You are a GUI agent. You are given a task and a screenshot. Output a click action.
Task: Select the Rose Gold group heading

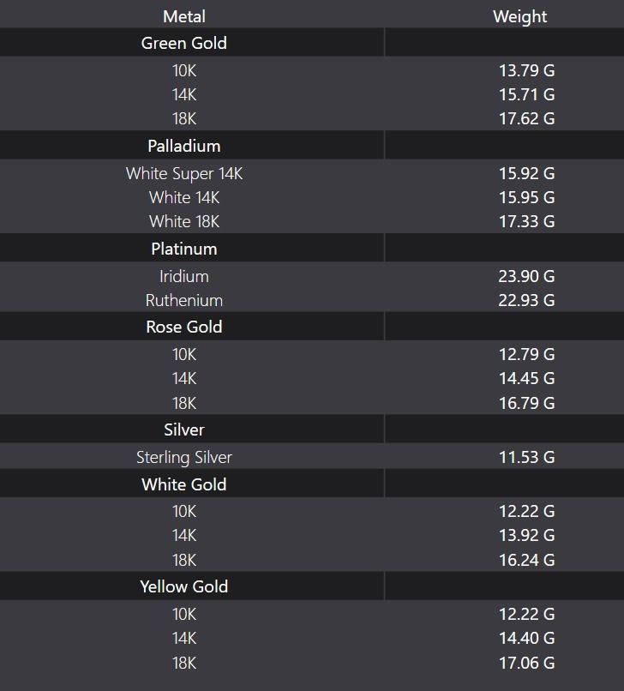(183, 327)
